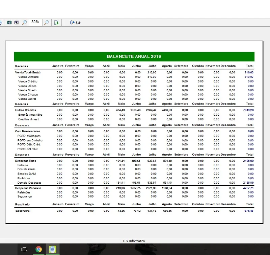Screen dimensions: 270x255
Task: Click the Task View taskbar icon
Action: pyautogui.click(x=24, y=249)
